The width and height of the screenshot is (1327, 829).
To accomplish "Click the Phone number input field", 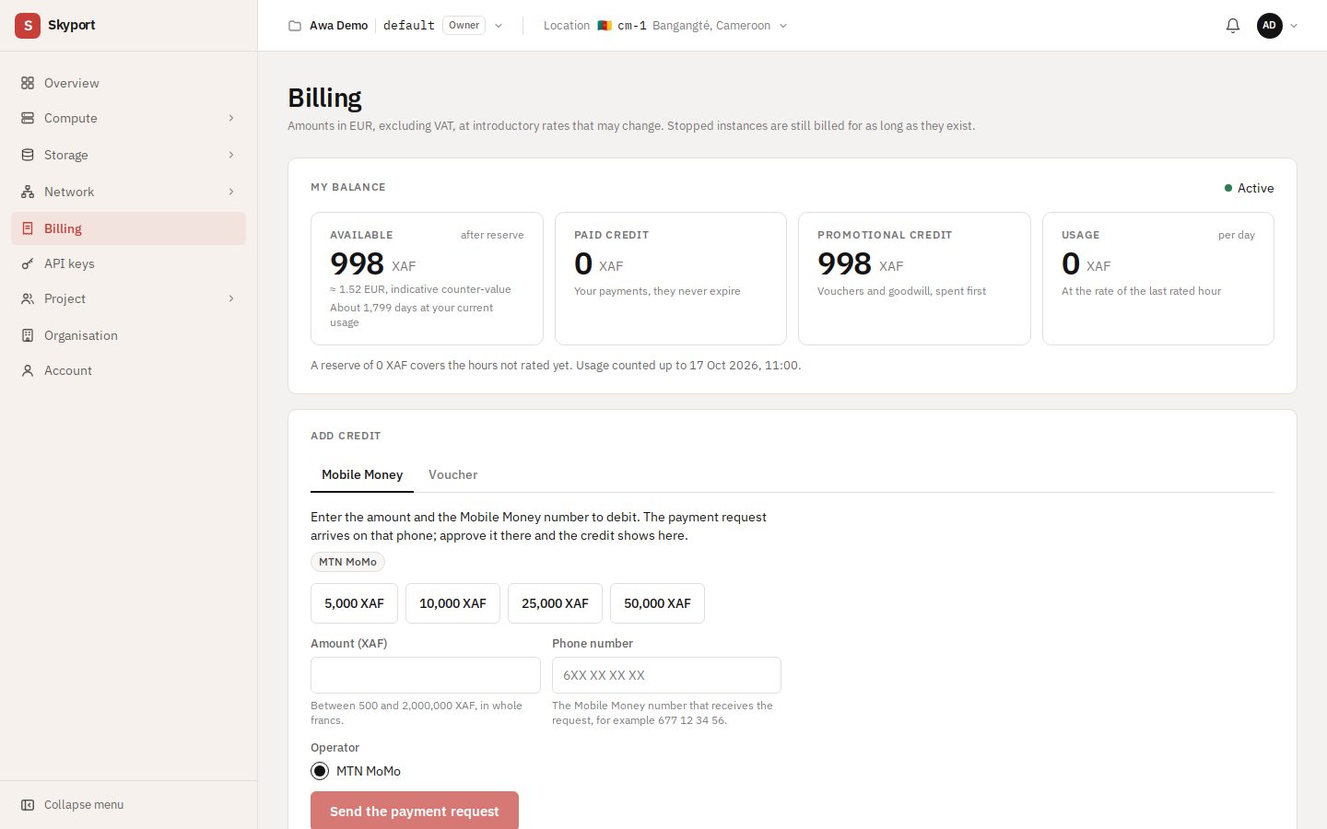I will [x=666, y=675].
